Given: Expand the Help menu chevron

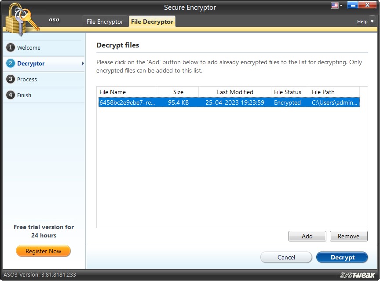Looking at the screenshot, I should pos(372,21).
